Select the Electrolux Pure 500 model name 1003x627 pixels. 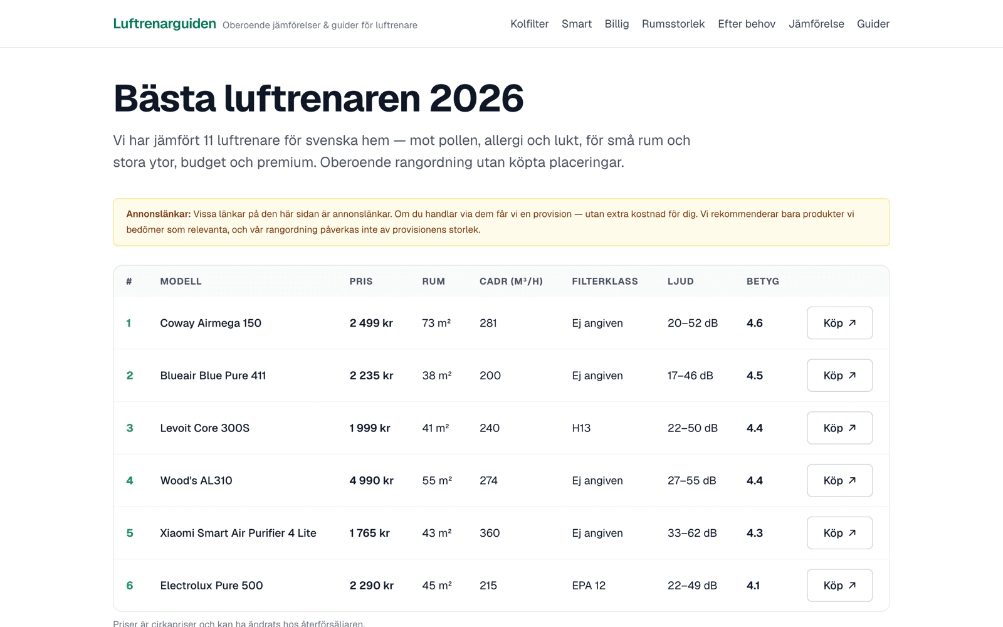click(211, 586)
